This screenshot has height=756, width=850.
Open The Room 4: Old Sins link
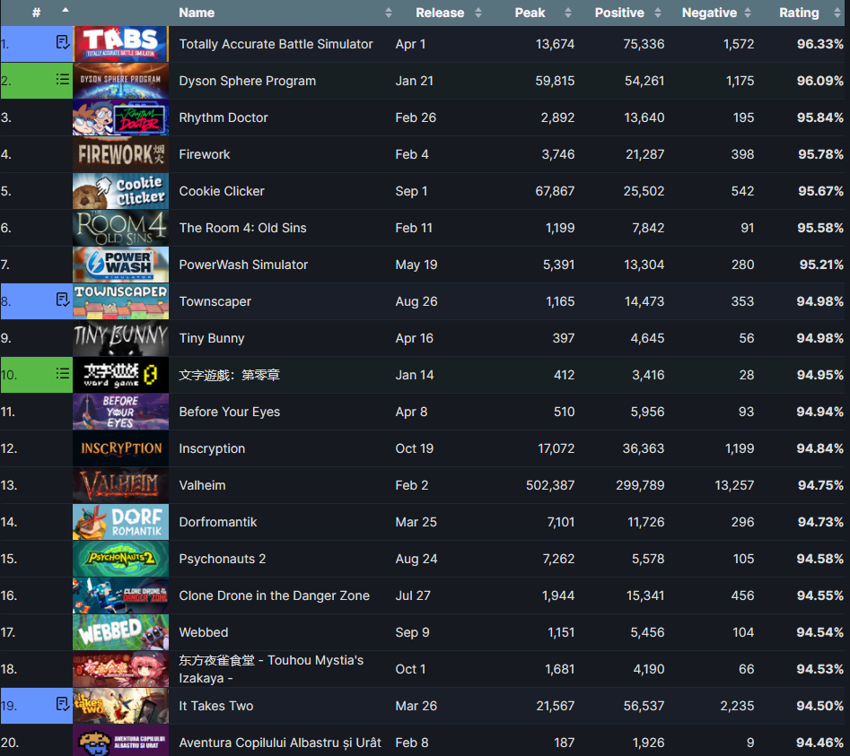click(x=243, y=228)
